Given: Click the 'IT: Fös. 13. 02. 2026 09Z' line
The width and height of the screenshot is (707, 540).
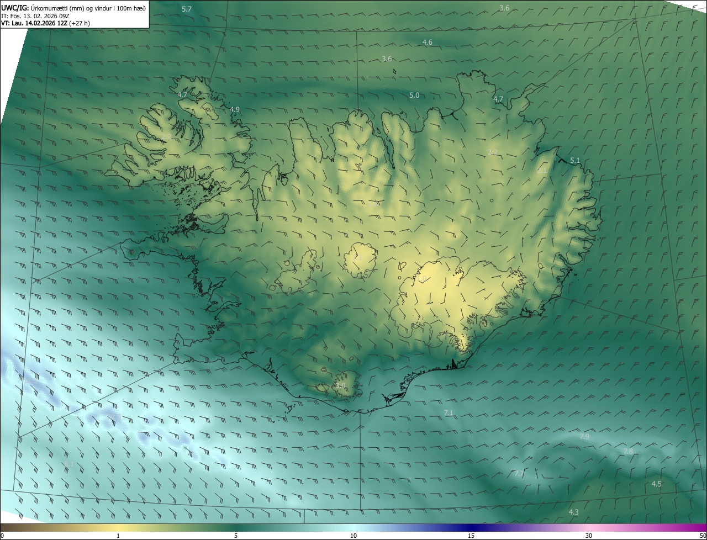Looking at the screenshot, I should click(x=35, y=15).
